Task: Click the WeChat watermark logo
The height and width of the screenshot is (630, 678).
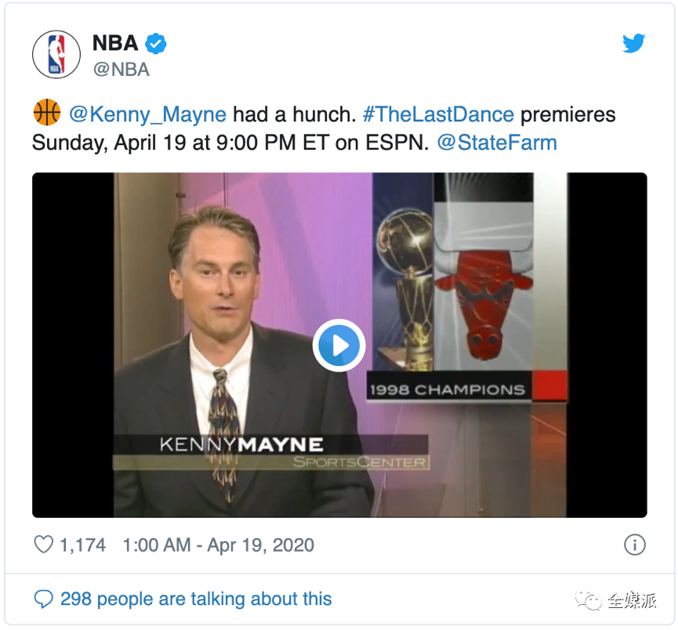Action: (588, 599)
